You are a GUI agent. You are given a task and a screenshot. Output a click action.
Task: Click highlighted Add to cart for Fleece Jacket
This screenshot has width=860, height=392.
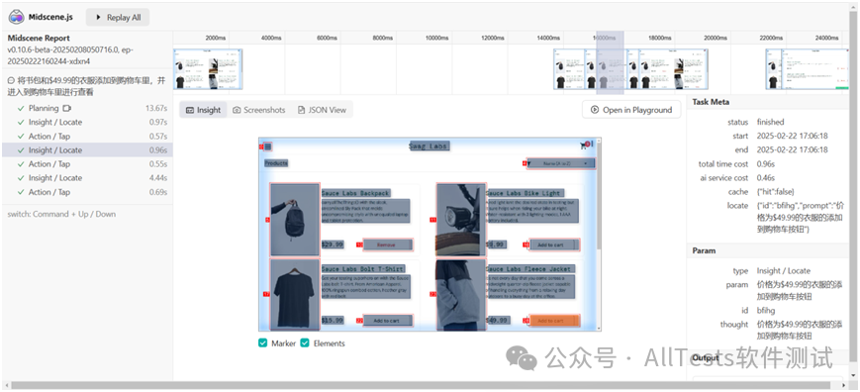tap(554, 320)
